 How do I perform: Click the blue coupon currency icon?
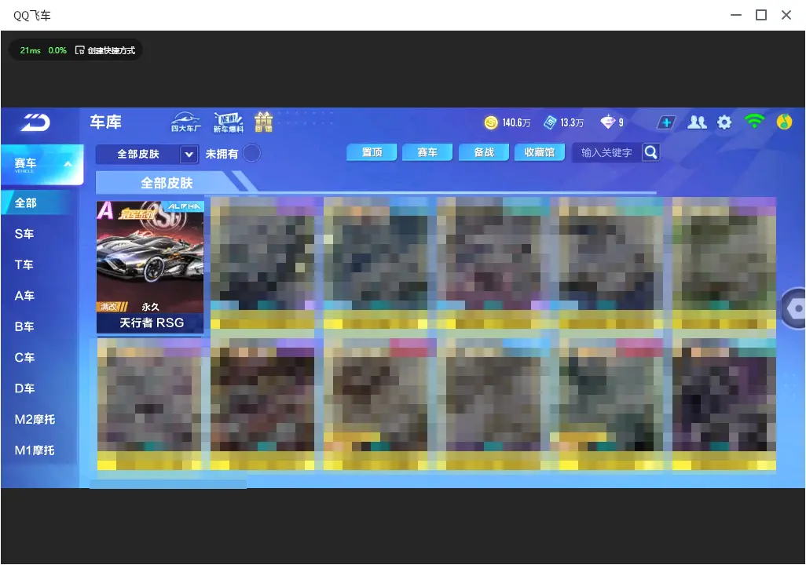pos(550,122)
